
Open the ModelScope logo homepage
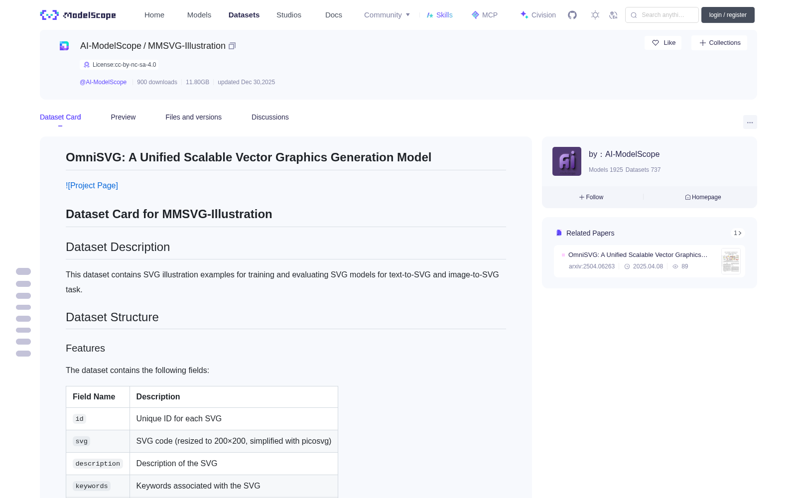pyautogui.click(x=78, y=15)
